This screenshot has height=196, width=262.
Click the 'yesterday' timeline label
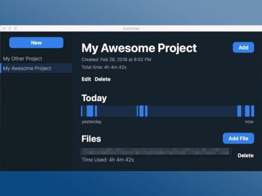click(x=92, y=122)
